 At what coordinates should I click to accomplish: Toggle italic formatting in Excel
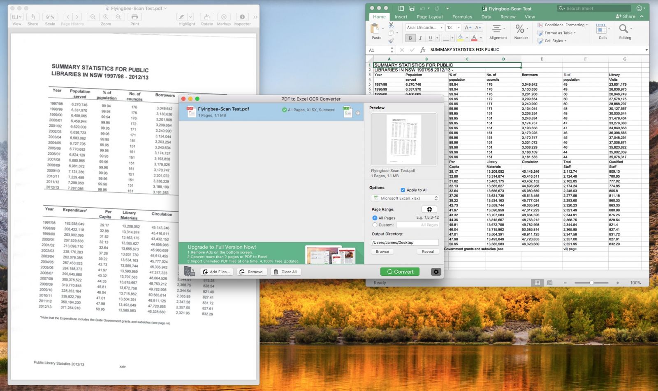point(420,38)
